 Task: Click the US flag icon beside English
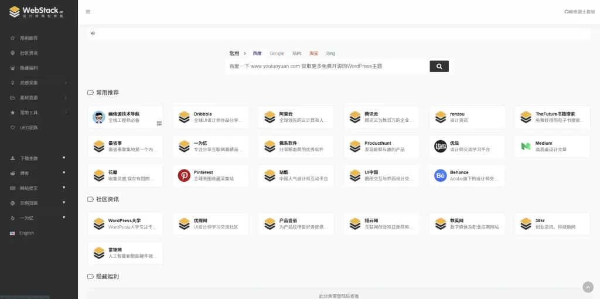click(x=12, y=233)
